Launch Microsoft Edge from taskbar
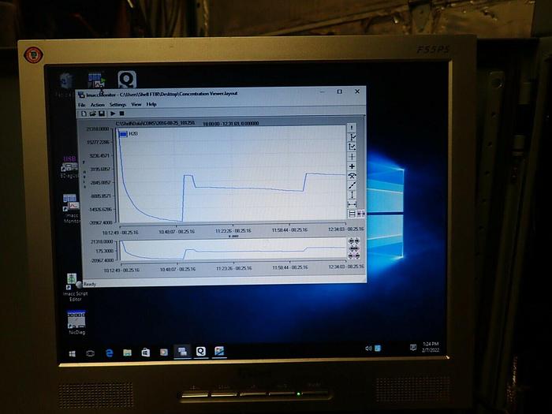This screenshot has width=552, height=414. [x=109, y=352]
